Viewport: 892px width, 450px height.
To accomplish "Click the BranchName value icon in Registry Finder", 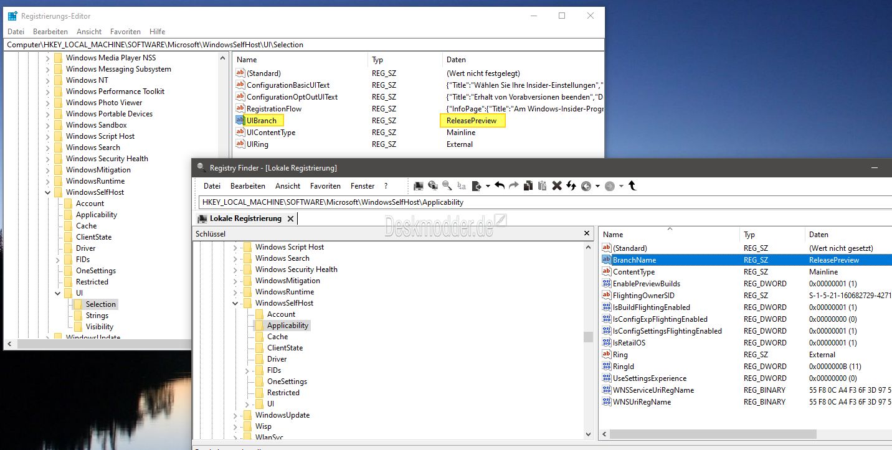I will tap(607, 260).
